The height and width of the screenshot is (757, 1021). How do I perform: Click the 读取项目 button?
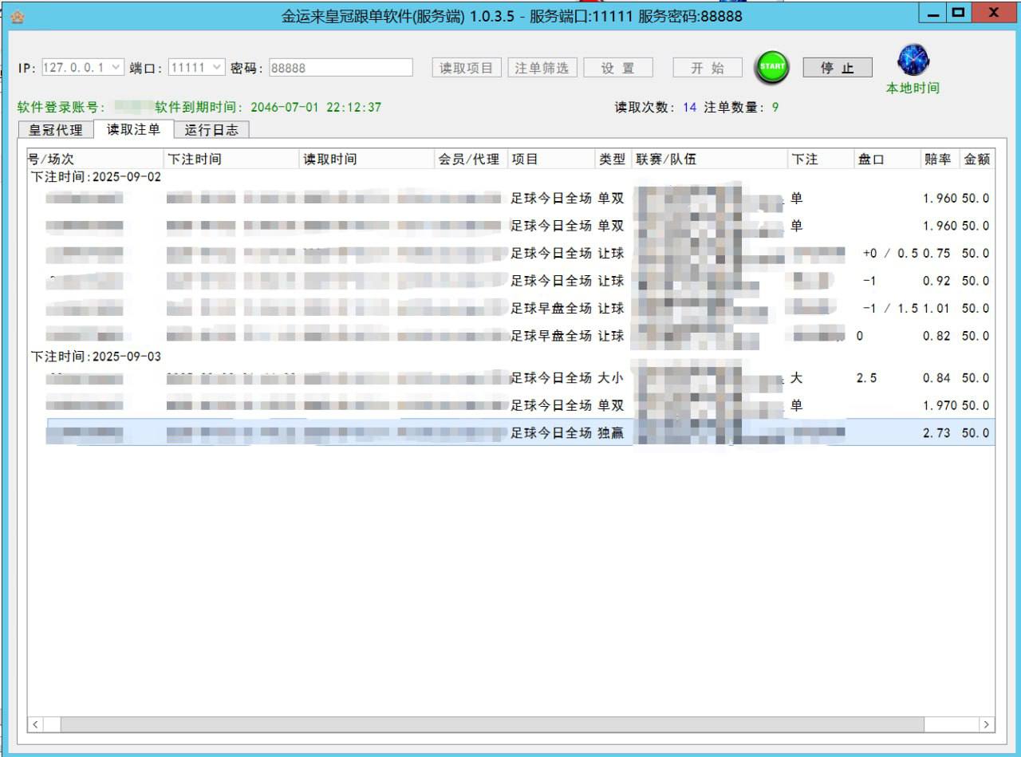(x=466, y=67)
